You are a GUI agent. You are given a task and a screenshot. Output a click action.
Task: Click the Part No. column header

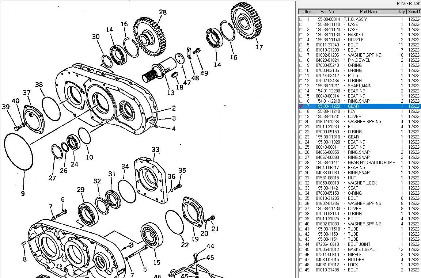coord(327,12)
